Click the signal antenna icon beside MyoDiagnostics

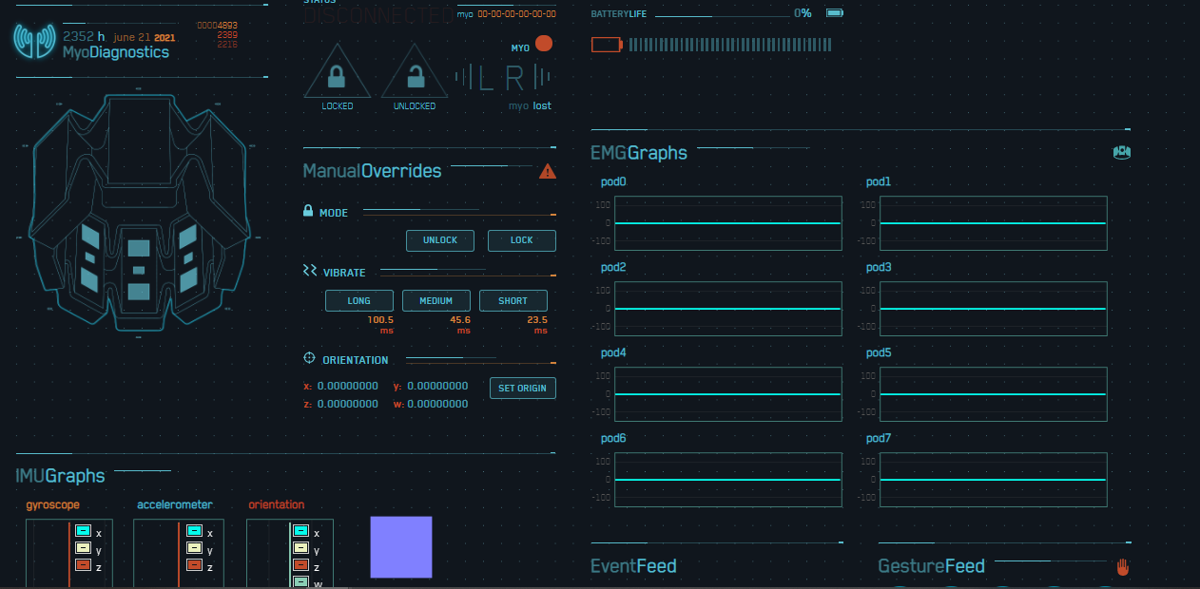coord(34,42)
